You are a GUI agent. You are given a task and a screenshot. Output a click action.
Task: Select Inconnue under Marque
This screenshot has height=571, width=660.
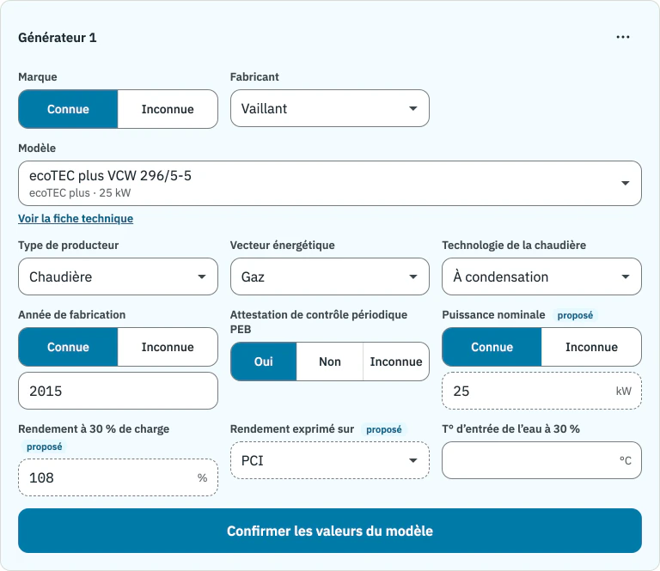(x=168, y=109)
